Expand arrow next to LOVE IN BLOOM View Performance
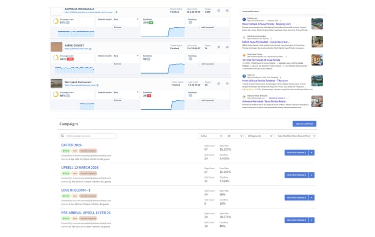This screenshot has width=375, height=237. (x=312, y=197)
